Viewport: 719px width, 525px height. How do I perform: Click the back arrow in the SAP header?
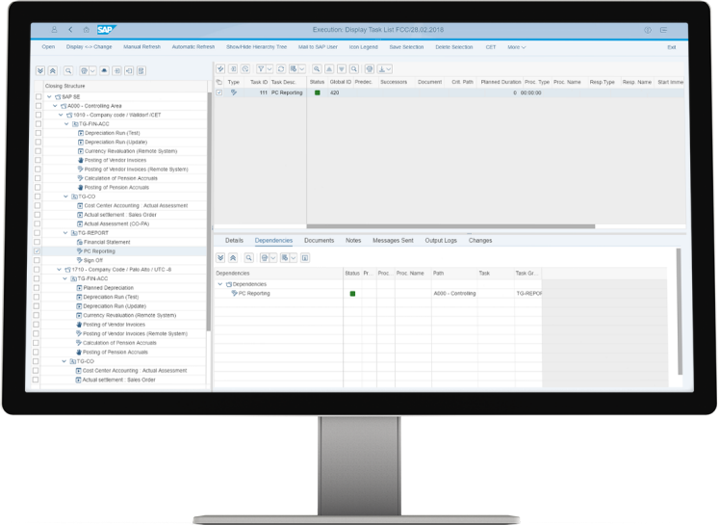[70, 30]
